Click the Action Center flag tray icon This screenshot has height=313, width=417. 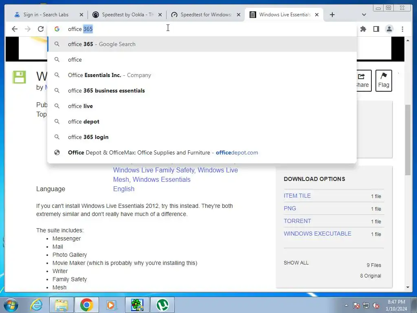click(x=356, y=305)
